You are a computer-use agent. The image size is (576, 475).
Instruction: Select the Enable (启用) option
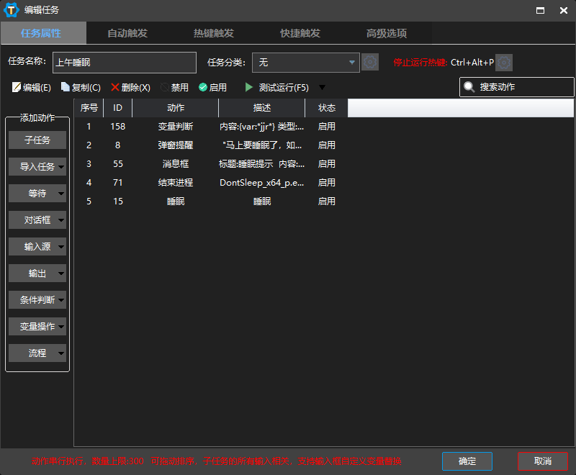(x=203, y=87)
